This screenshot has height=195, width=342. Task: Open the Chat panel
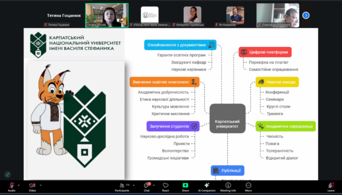click(x=146, y=186)
